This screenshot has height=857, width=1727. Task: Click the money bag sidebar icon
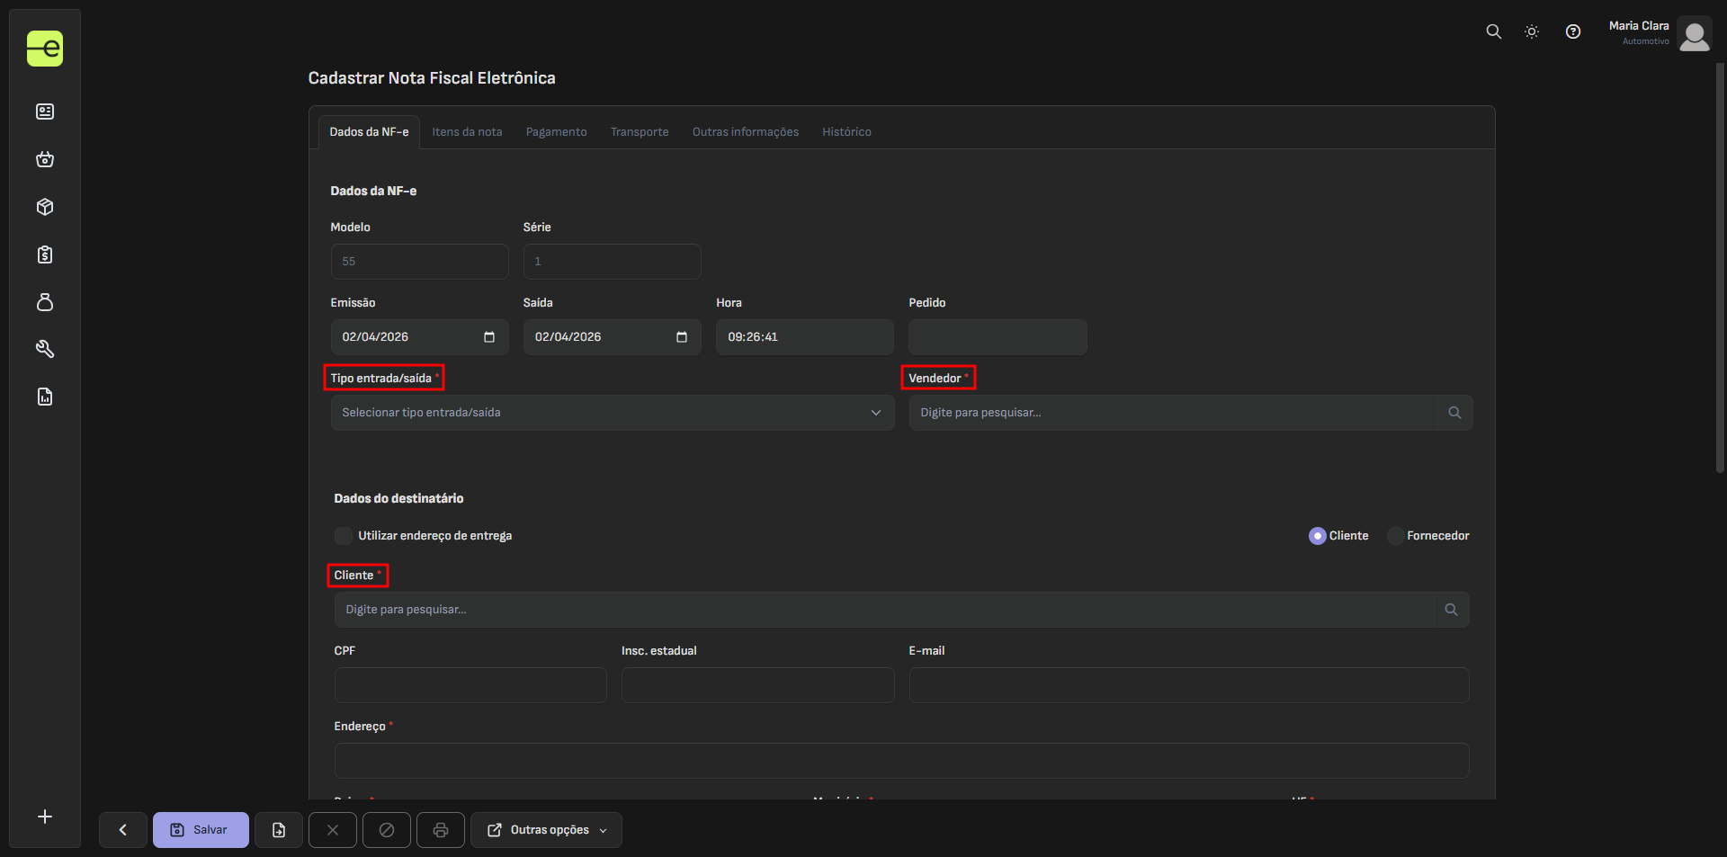tap(45, 302)
